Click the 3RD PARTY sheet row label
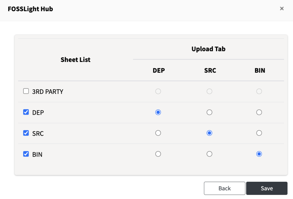293x199 pixels. coord(48,91)
